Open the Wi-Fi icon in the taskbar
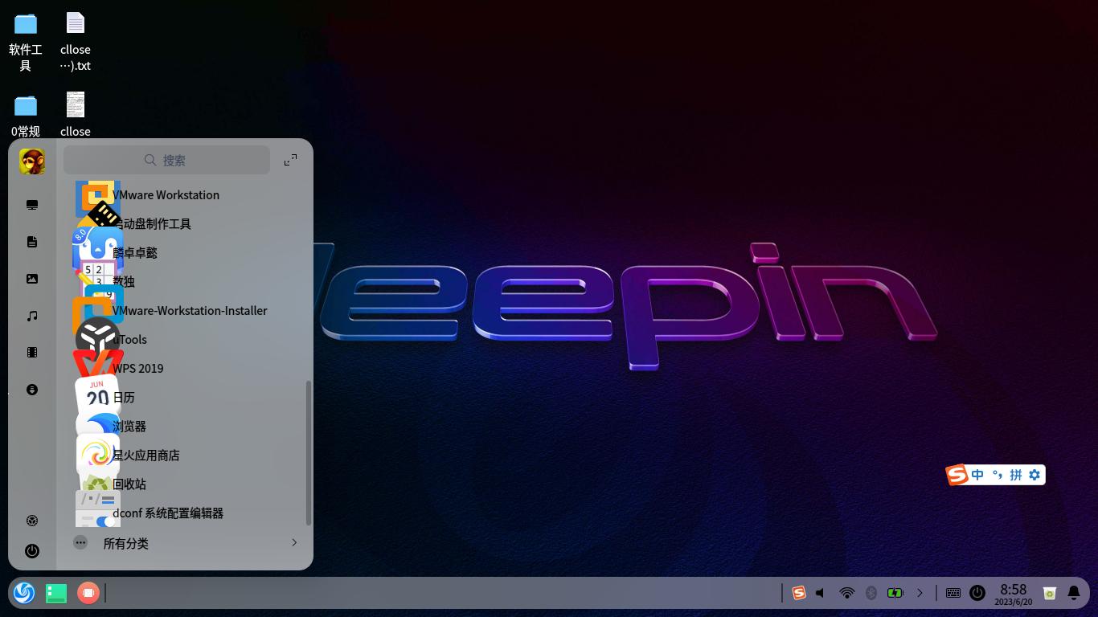Image resolution: width=1098 pixels, height=617 pixels. click(x=846, y=592)
